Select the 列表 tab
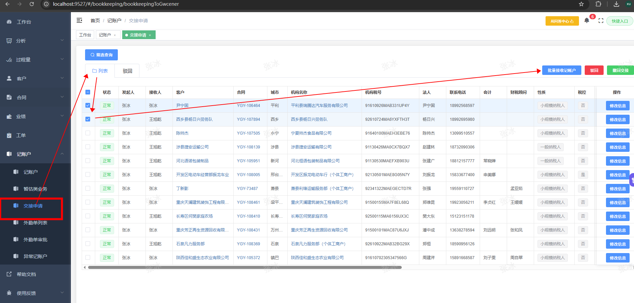The width and height of the screenshot is (634, 303). tap(100, 71)
